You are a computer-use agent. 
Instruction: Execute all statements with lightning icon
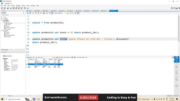pos(33,13)
